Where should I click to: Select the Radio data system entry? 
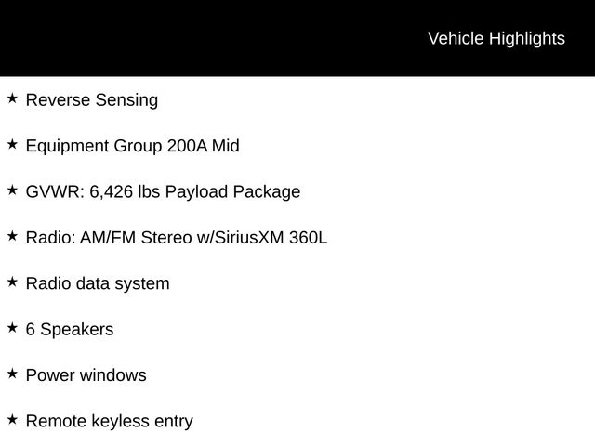[98, 284]
